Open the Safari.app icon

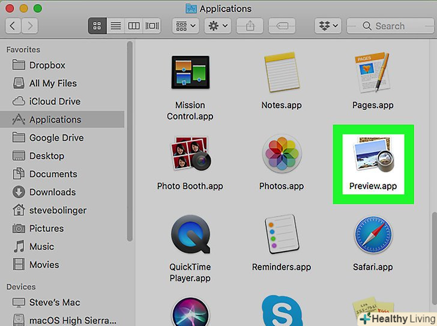click(x=373, y=234)
